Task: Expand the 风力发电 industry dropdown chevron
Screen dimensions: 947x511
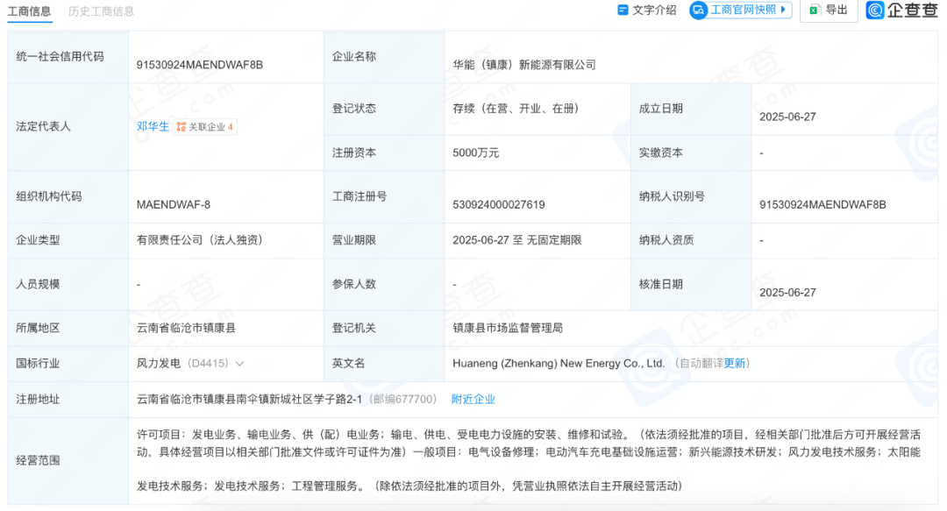Action: pyautogui.click(x=239, y=364)
